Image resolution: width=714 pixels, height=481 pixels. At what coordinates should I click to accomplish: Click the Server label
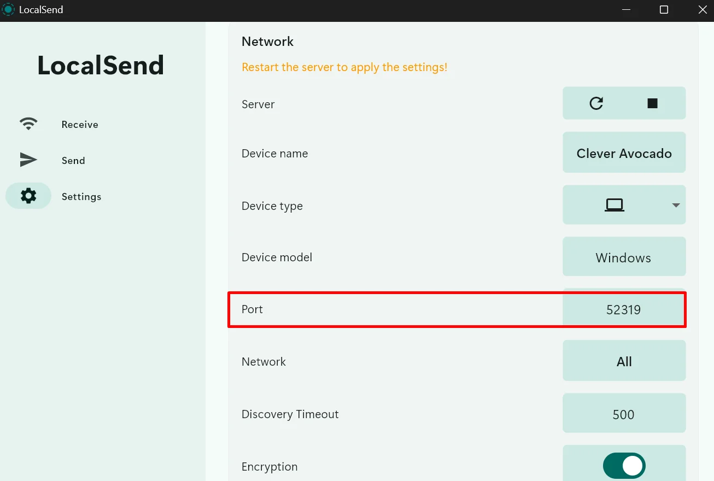258,104
